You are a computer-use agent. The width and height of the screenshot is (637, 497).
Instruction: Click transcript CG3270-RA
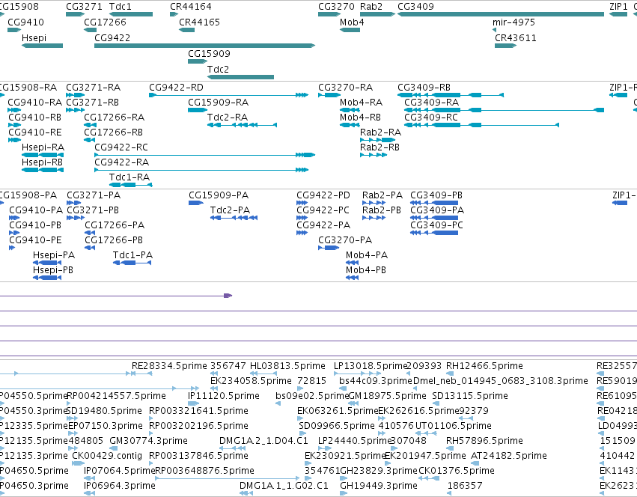click(345, 88)
